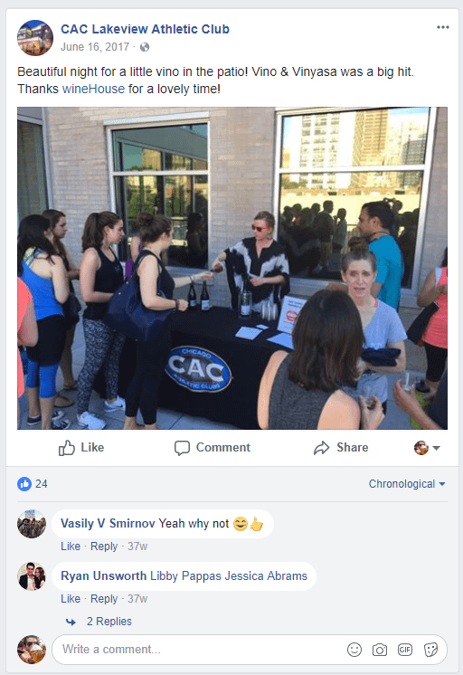This screenshot has height=675, width=463.
Task: Click the blue like reaction count icon
Action: pos(24,484)
